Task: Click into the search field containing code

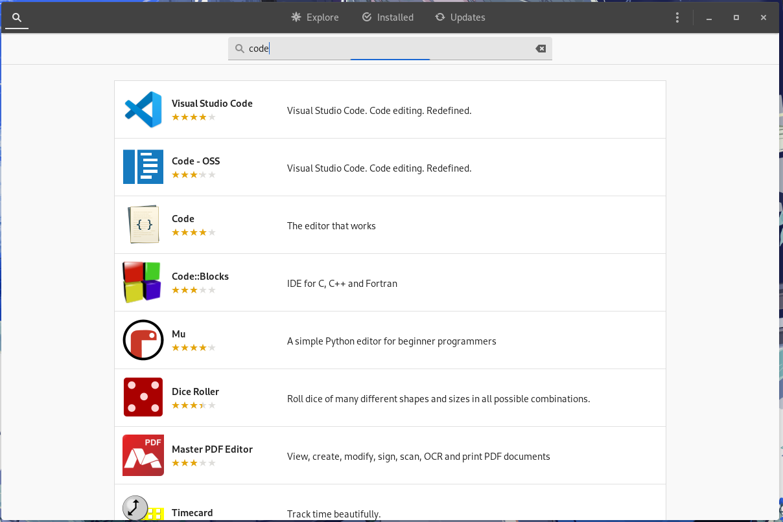Action: point(390,49)
